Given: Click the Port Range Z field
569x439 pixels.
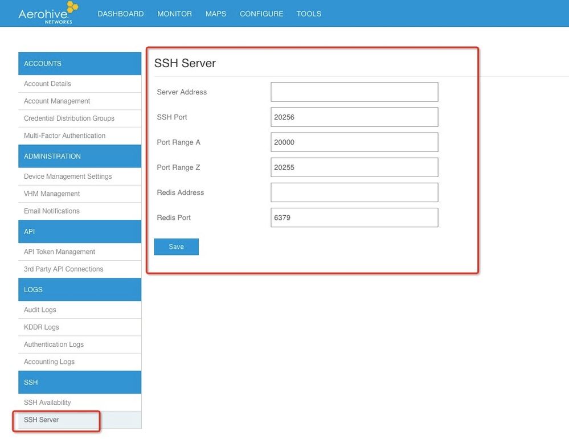Looking at the screenshot, I should 354,167.
